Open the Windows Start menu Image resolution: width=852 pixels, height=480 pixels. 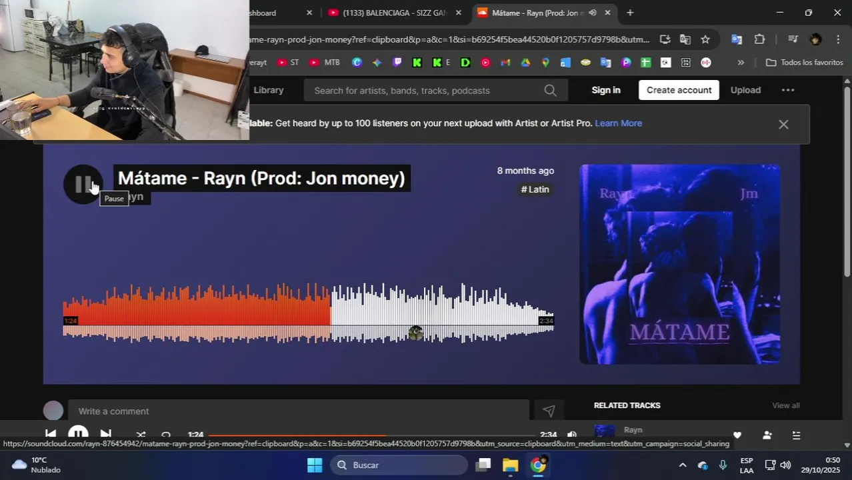(315, 465)
